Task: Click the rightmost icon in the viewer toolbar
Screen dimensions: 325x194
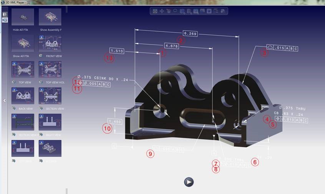Action: point(223,11)
